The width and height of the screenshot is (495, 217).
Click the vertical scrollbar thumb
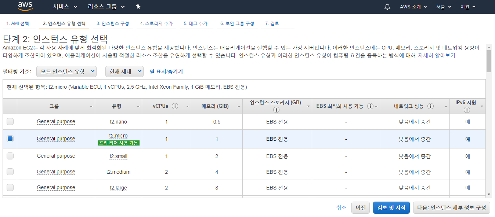(489, 61)
